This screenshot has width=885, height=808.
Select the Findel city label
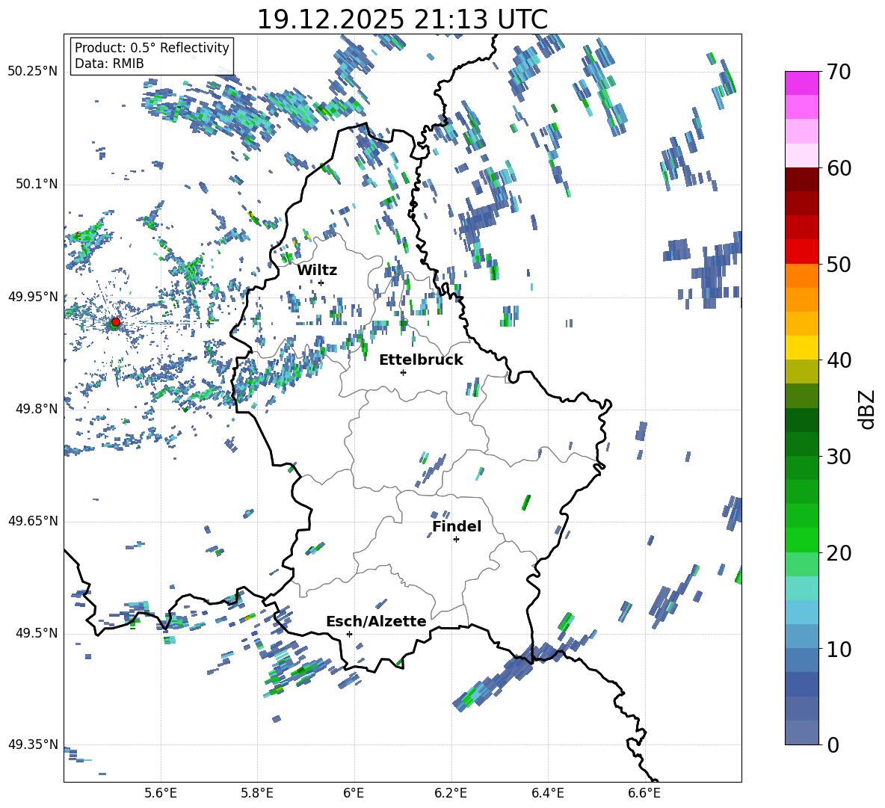click(457, 526)
